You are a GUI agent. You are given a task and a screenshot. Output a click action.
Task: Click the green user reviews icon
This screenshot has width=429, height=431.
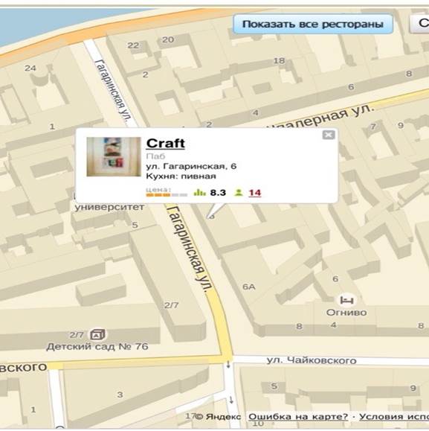[x=239, y=192]
